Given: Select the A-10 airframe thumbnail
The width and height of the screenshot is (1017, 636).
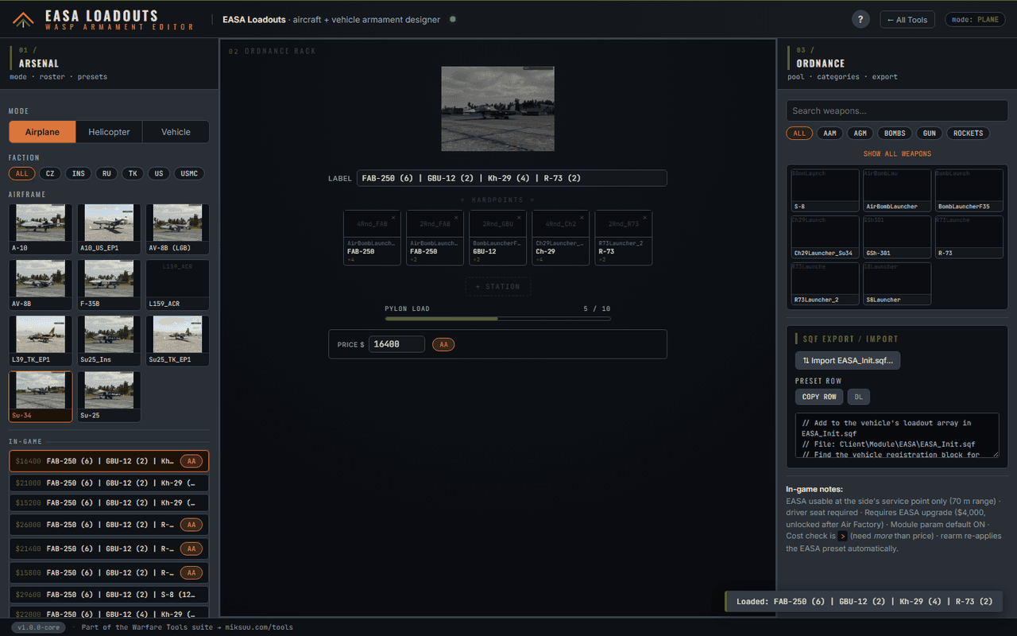Looking at the screenshot, I should click(41, 229).
